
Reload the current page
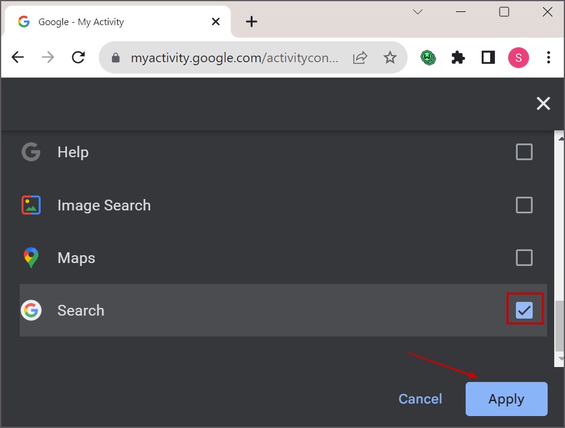pos(78,57)
